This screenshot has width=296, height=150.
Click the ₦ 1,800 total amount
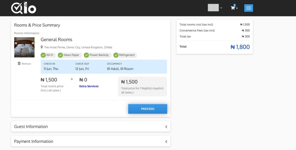pyautogui.click(x=240, y=47)
